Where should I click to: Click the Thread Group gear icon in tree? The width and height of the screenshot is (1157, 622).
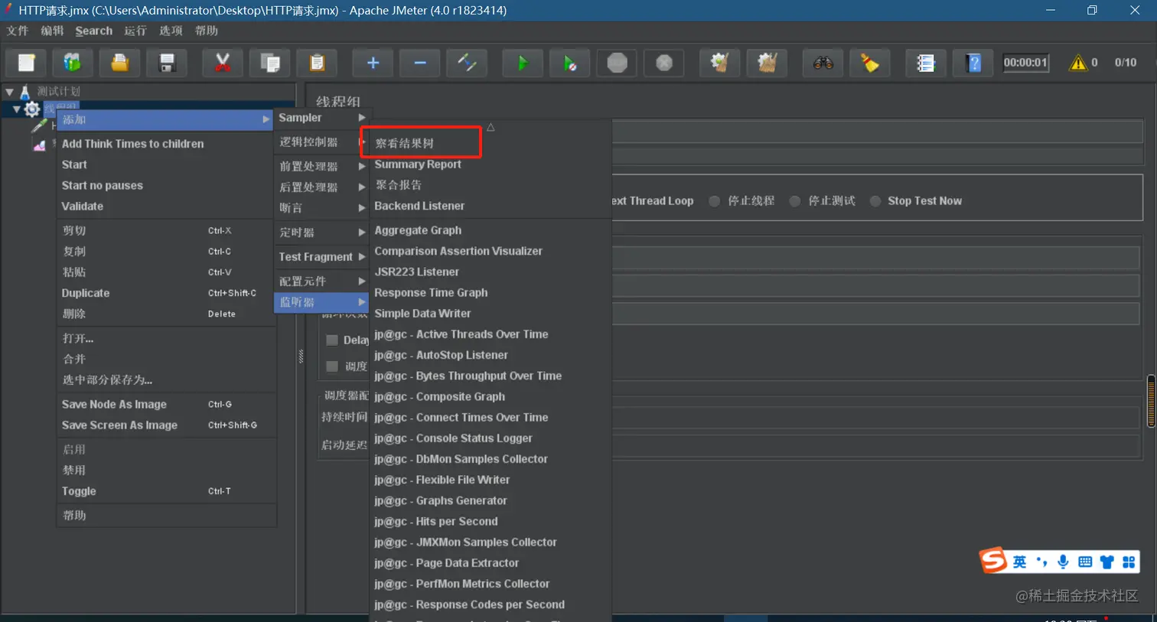(x=31, y=109)
